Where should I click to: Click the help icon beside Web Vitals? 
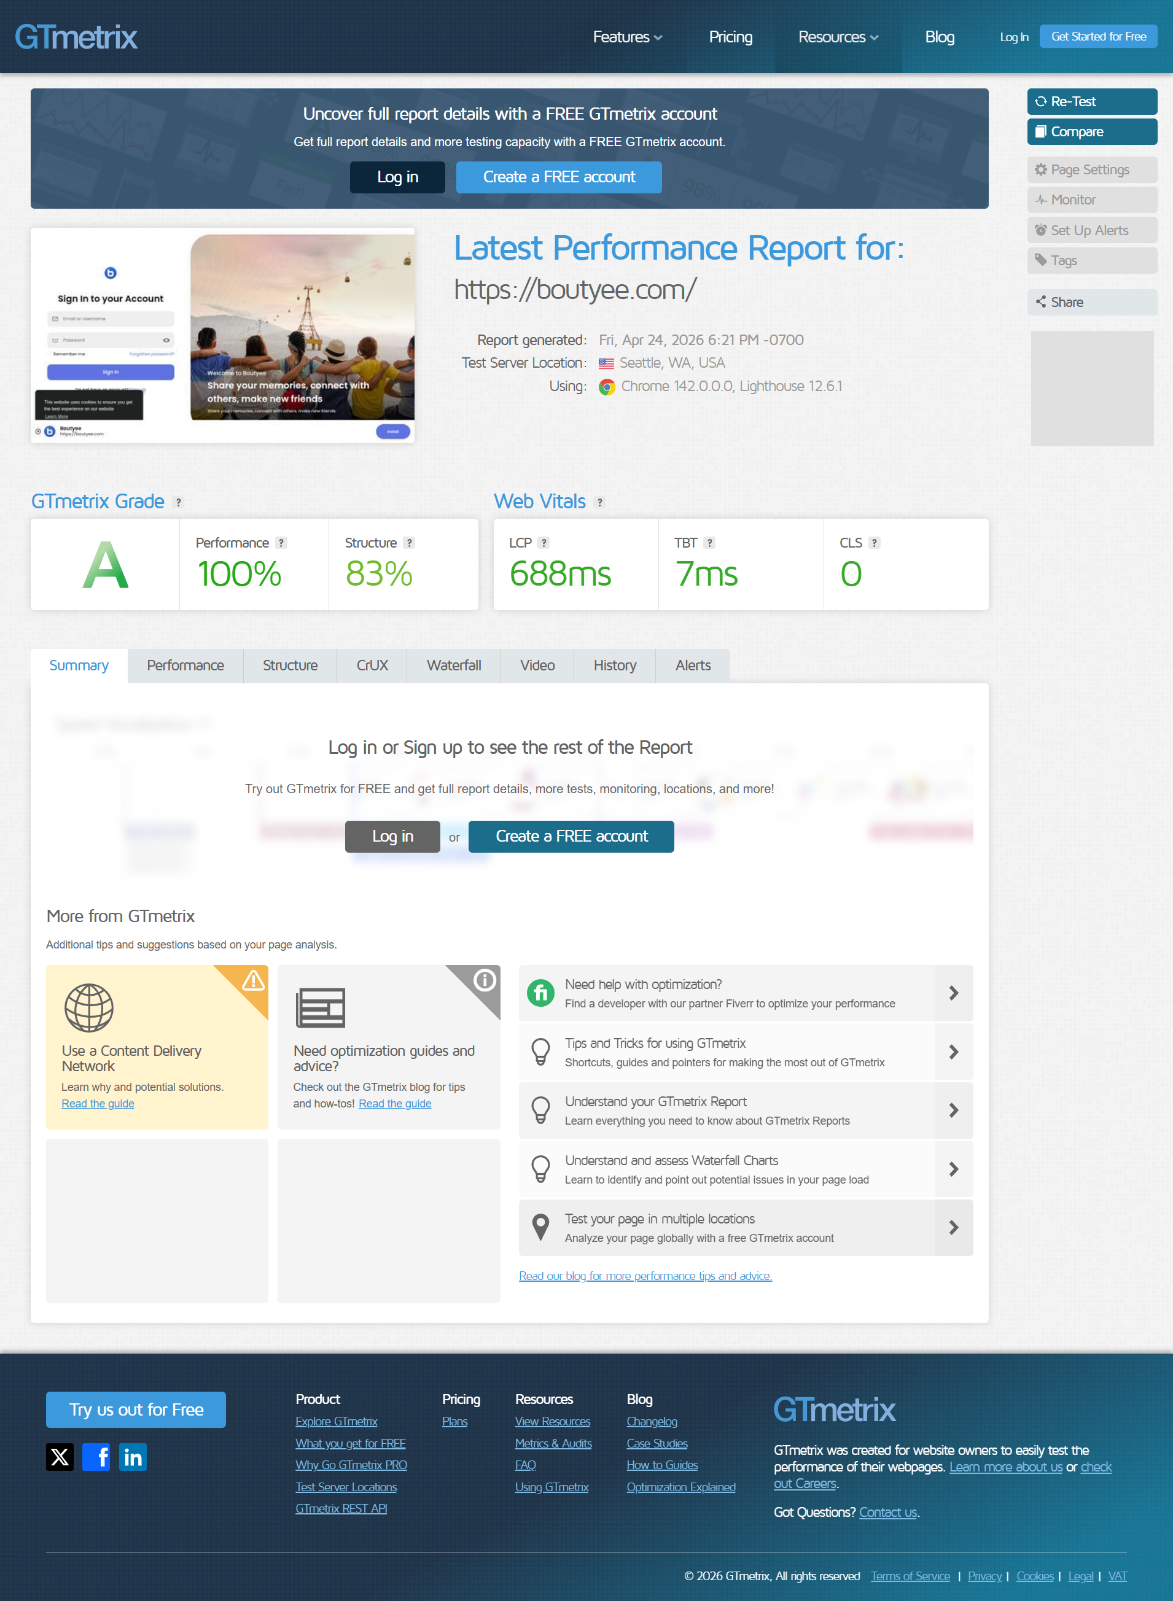599,502
